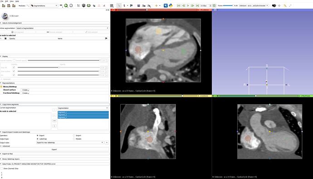
Task: Open the Edit menu
Action: point(7,1)
